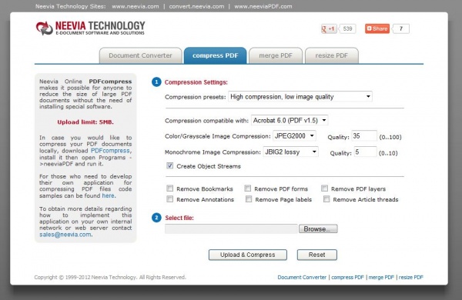Image resolution: width=462 pixels, height=300 pixels.
Task: Click the Google +1 button
Action: coord(329,29)
